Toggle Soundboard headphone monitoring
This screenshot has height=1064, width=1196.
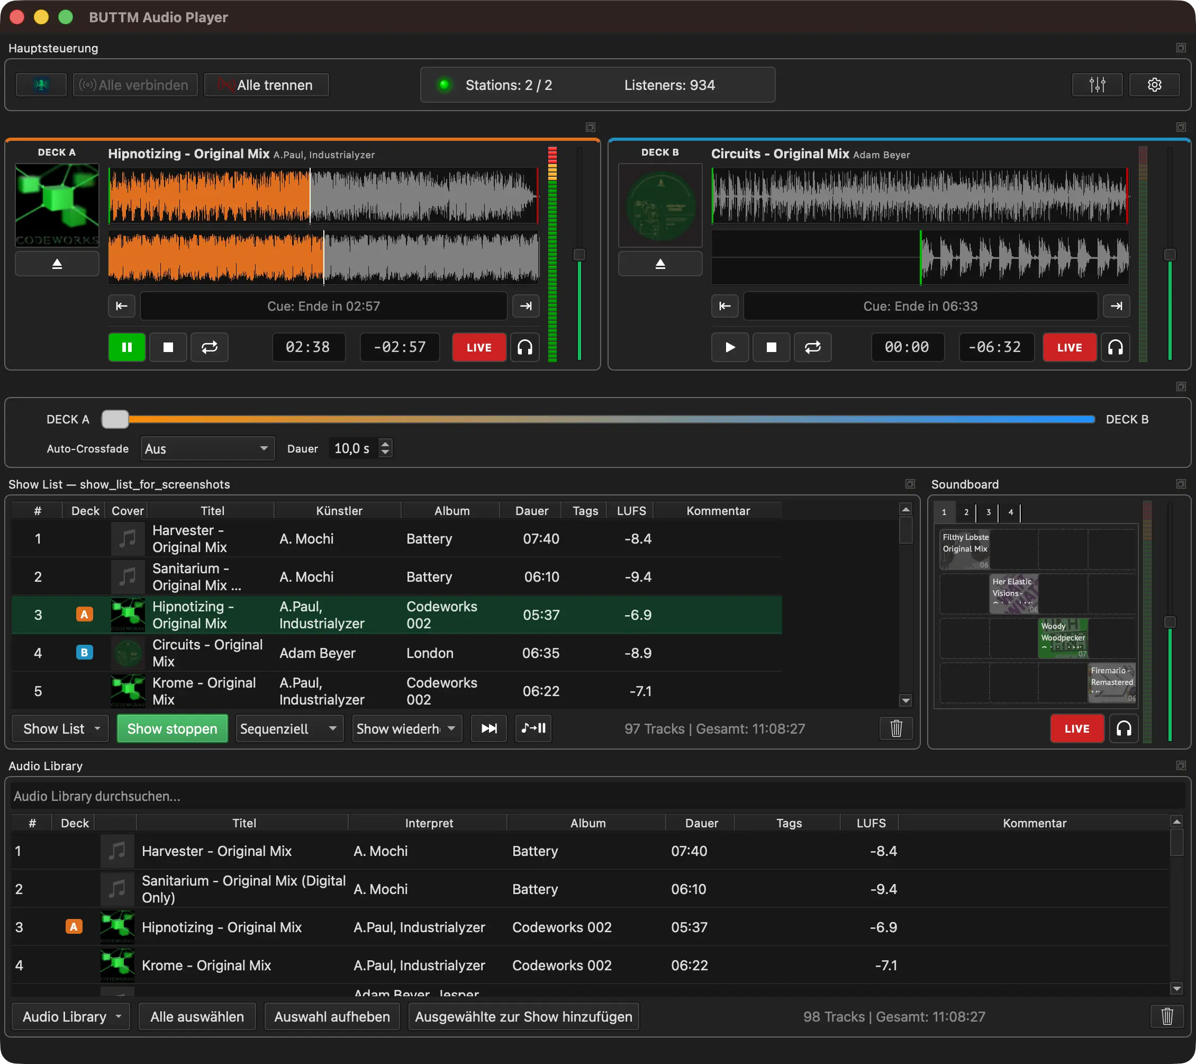(x=1123, y=728)
